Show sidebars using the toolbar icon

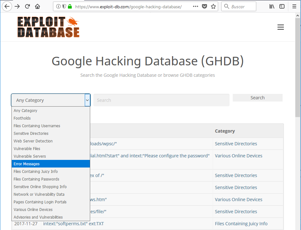282,6
